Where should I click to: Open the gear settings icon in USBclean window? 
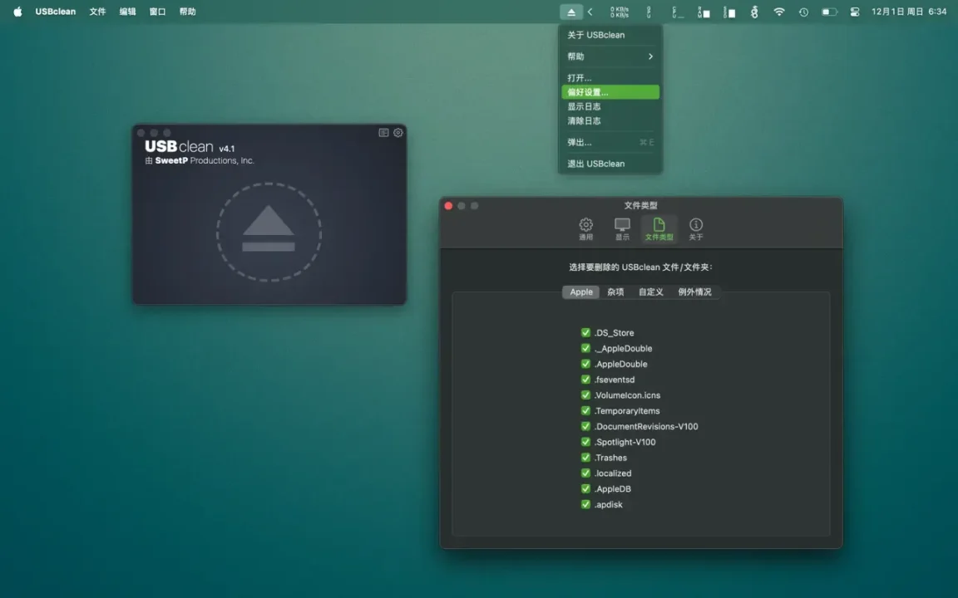398,133
